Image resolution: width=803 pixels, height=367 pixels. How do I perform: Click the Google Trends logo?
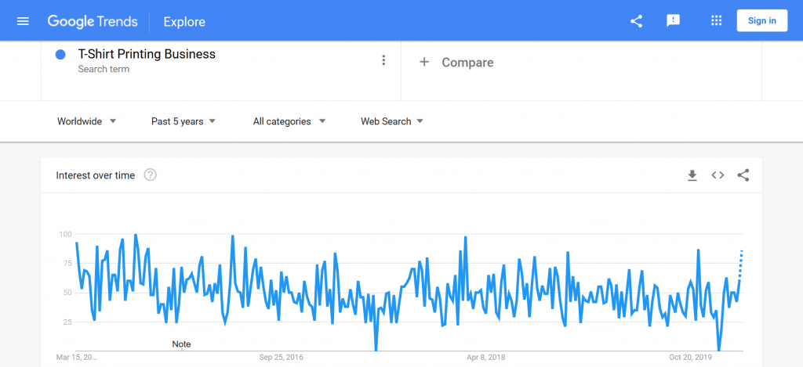tap(93, 21)
